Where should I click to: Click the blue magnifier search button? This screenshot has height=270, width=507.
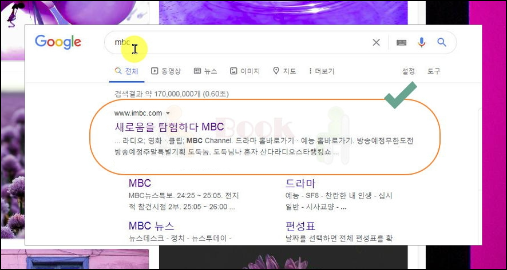click(x=442, y=42)
